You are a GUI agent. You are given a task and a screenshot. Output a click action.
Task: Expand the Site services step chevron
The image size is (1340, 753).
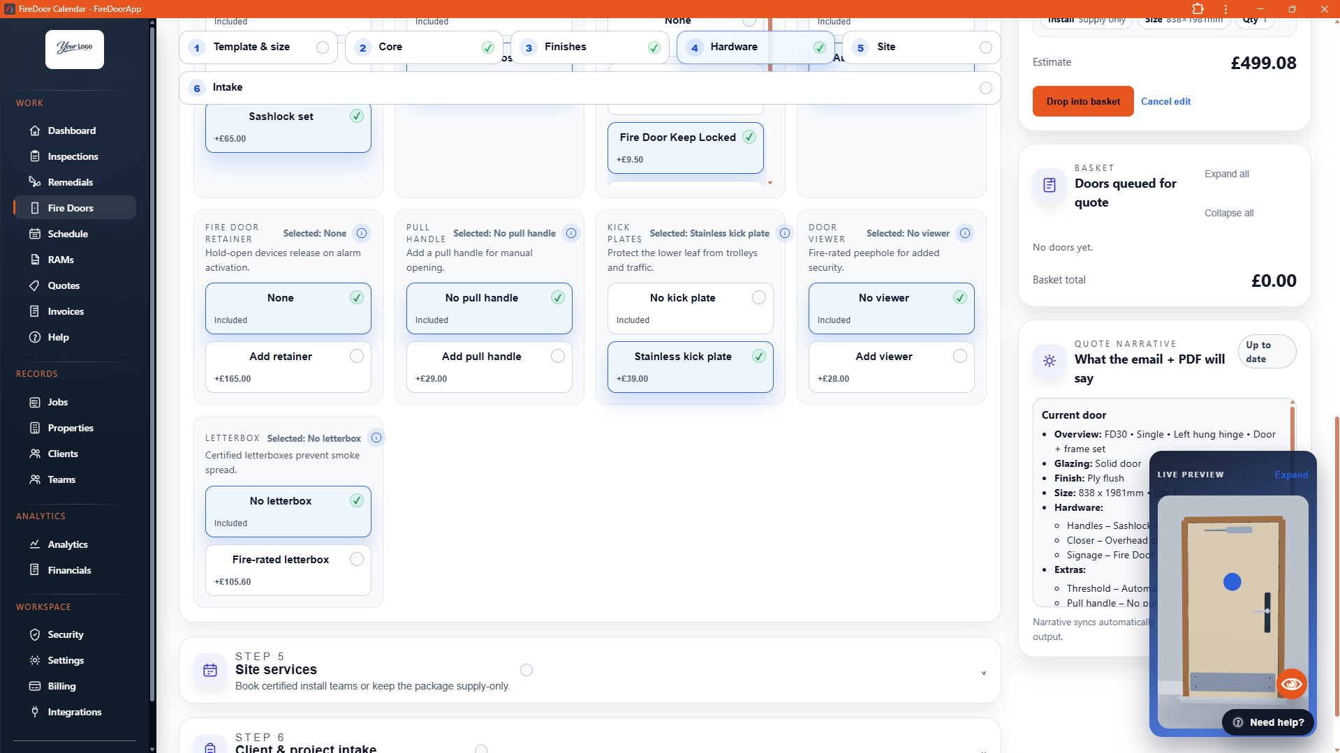click(x=983, y=673)
